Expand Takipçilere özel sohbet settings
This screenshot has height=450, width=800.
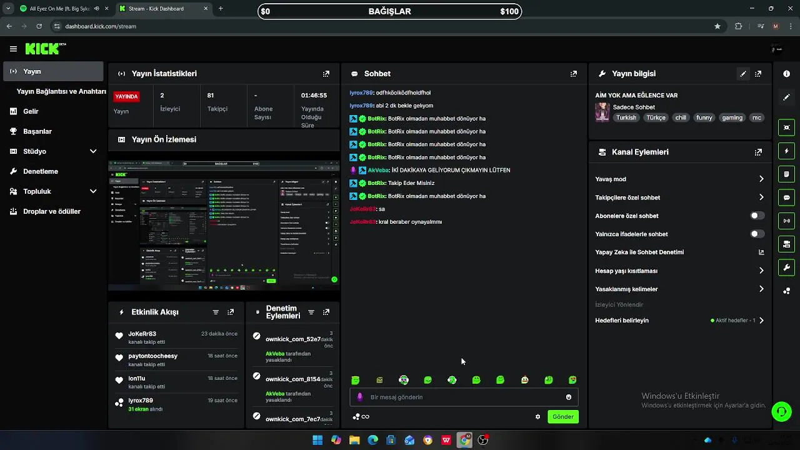(761, 197)
